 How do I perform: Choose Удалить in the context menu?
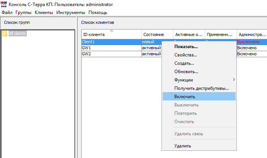[x=199, y=146]
